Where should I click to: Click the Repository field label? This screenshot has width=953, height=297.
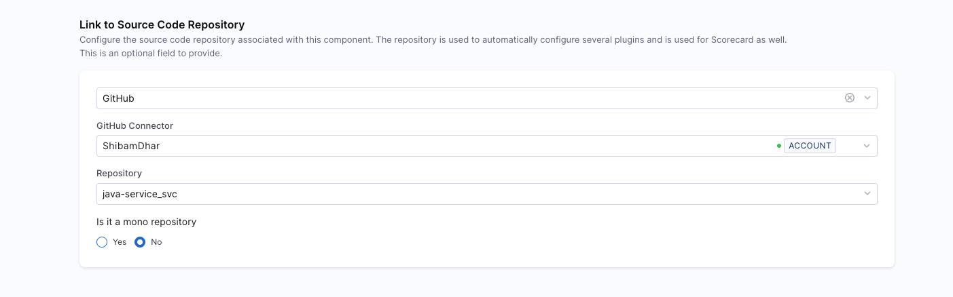[119, 174]
